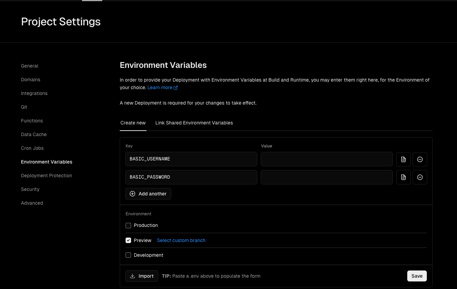Enable the Production environment checkbox
This screenshot has width=457, height=289.
click(128, 226)
